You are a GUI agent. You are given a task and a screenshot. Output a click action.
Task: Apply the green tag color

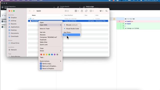tap(49, 54)
